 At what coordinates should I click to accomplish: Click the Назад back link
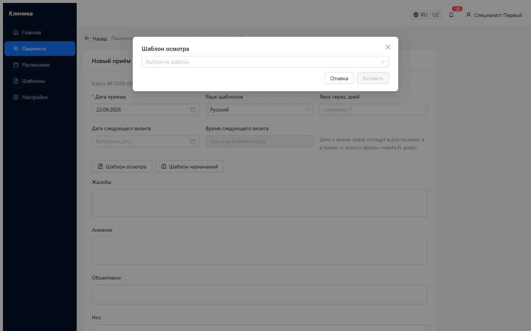(x=96, y=39)
